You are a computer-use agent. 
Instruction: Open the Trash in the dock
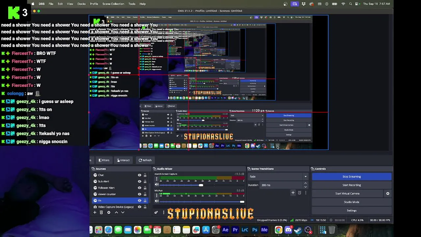(332, 230)
